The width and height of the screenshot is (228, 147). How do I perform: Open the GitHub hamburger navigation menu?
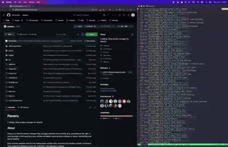(4, 15)
